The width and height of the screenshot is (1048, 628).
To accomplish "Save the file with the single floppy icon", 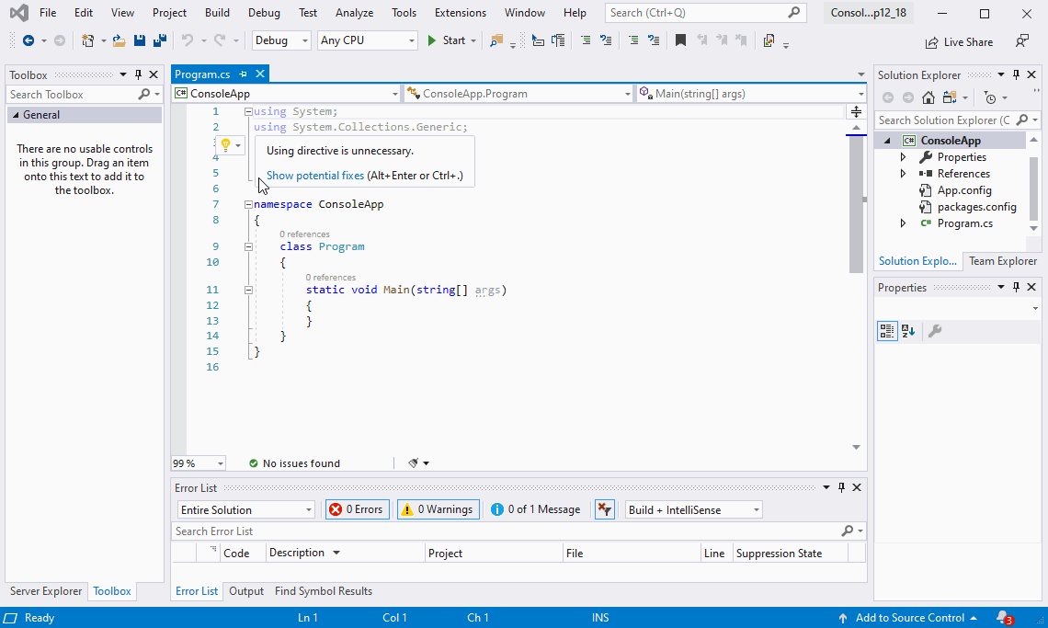I will [139, 40].
